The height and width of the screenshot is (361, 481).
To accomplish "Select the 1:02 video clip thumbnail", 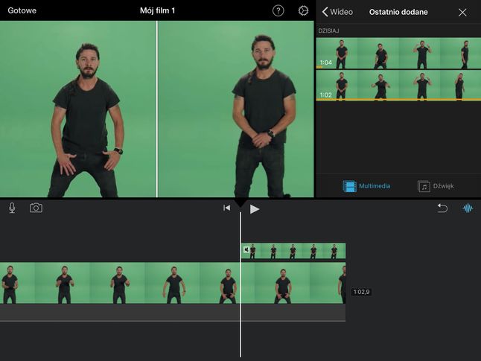I will [x=398, y=86].
